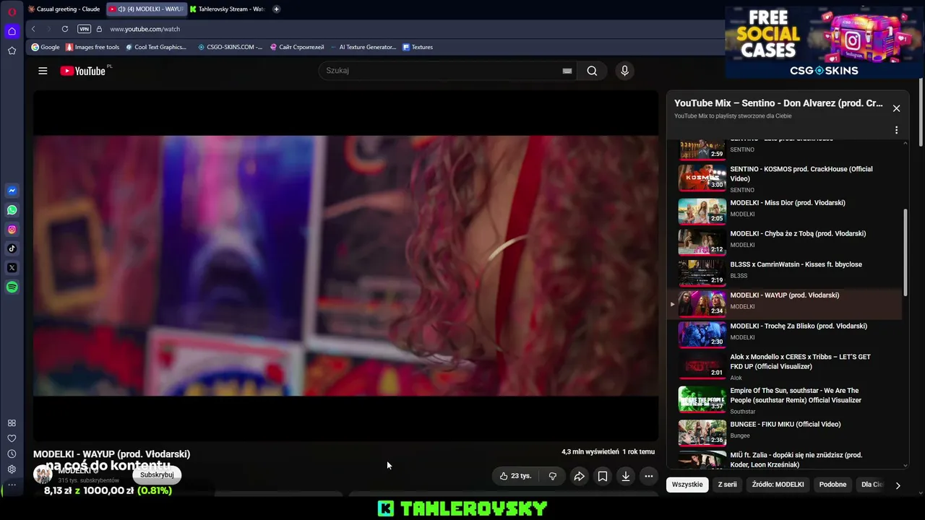Switch to the Tahlerovsky Stream tab
925x520 pixels.
point(227,9)
